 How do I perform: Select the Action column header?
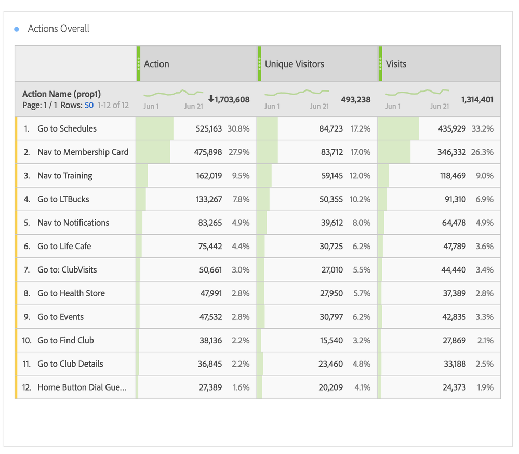click(156, 64)
